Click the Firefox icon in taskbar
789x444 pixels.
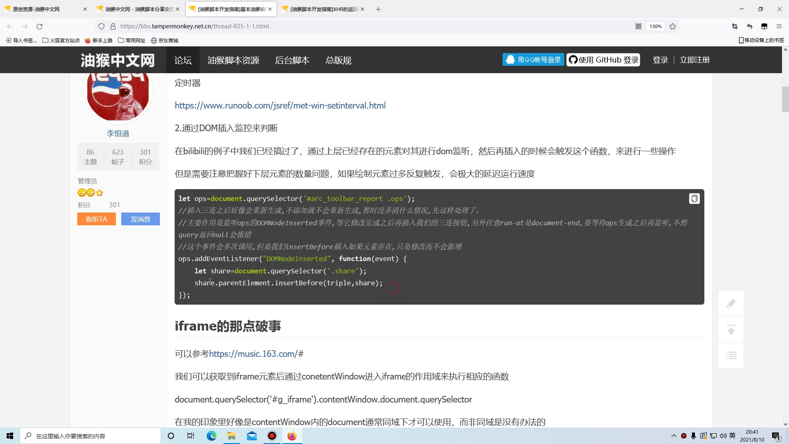click(292, 436)
